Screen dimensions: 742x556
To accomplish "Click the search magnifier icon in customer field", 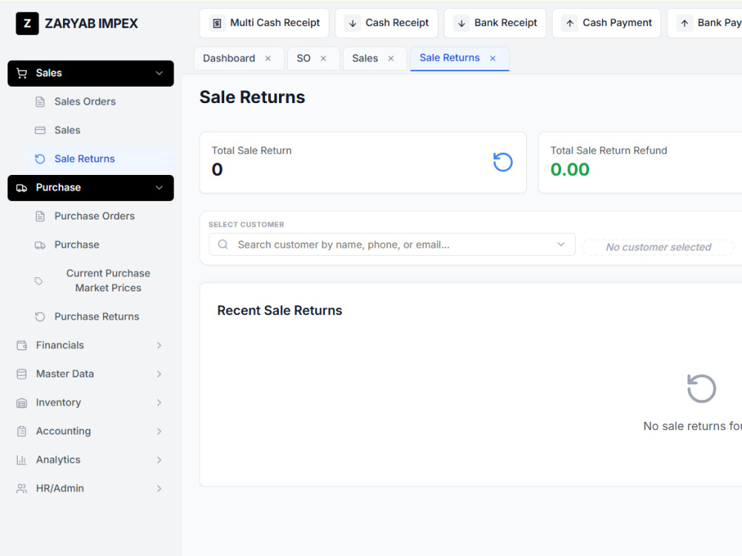I will pyautogui.click(x=223, y=245).
